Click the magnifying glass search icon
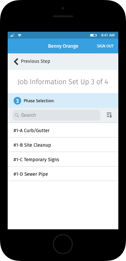Viewport: 126px width, 261px height. tap(17, 115)
